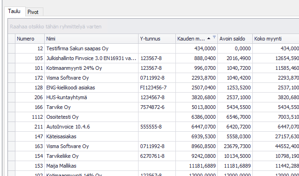Select 'Tarvike Oy' name cell

[91, 107]
